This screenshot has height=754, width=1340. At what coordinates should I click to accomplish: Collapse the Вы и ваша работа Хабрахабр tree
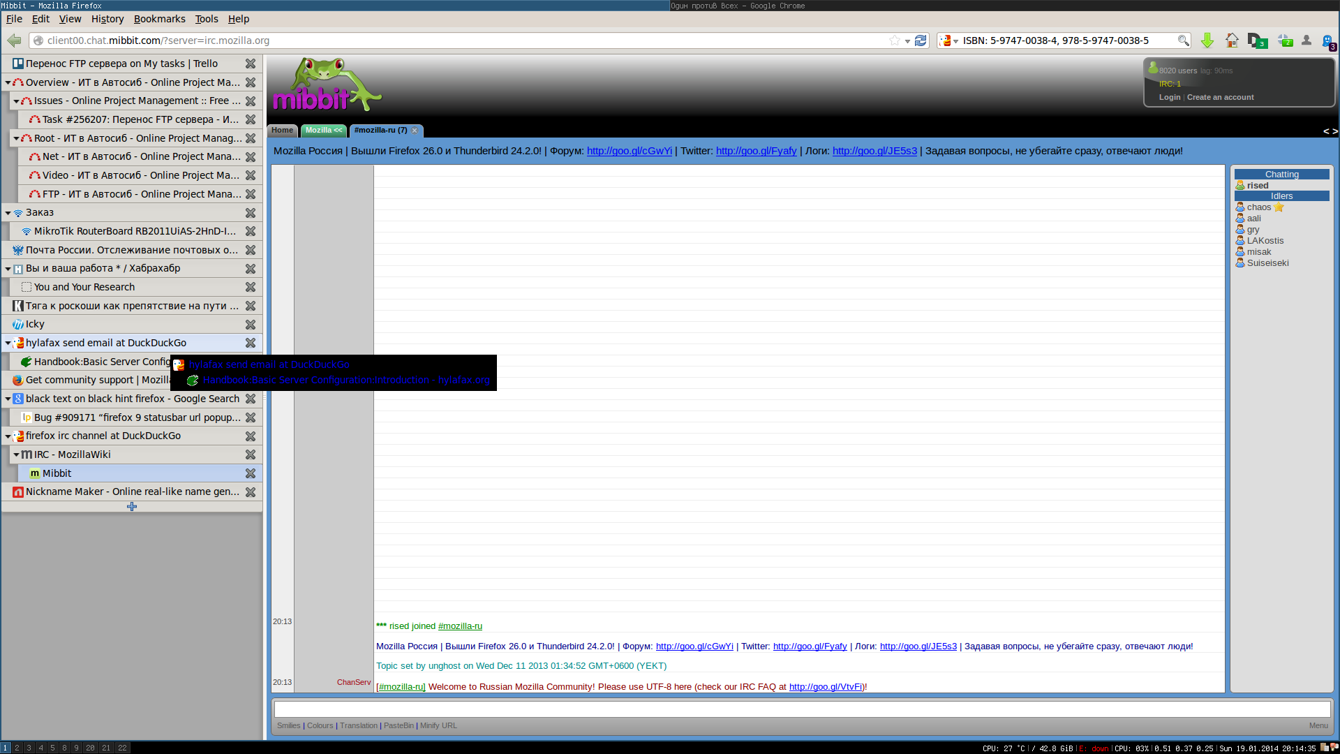coord(8,269)
